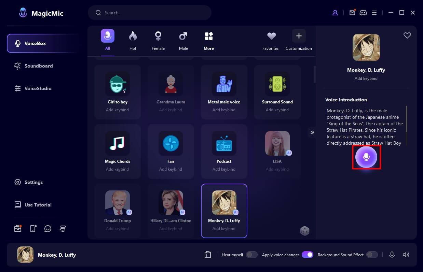
Task: Open Settings in the sidebar
Action: [x=29, y=182]
